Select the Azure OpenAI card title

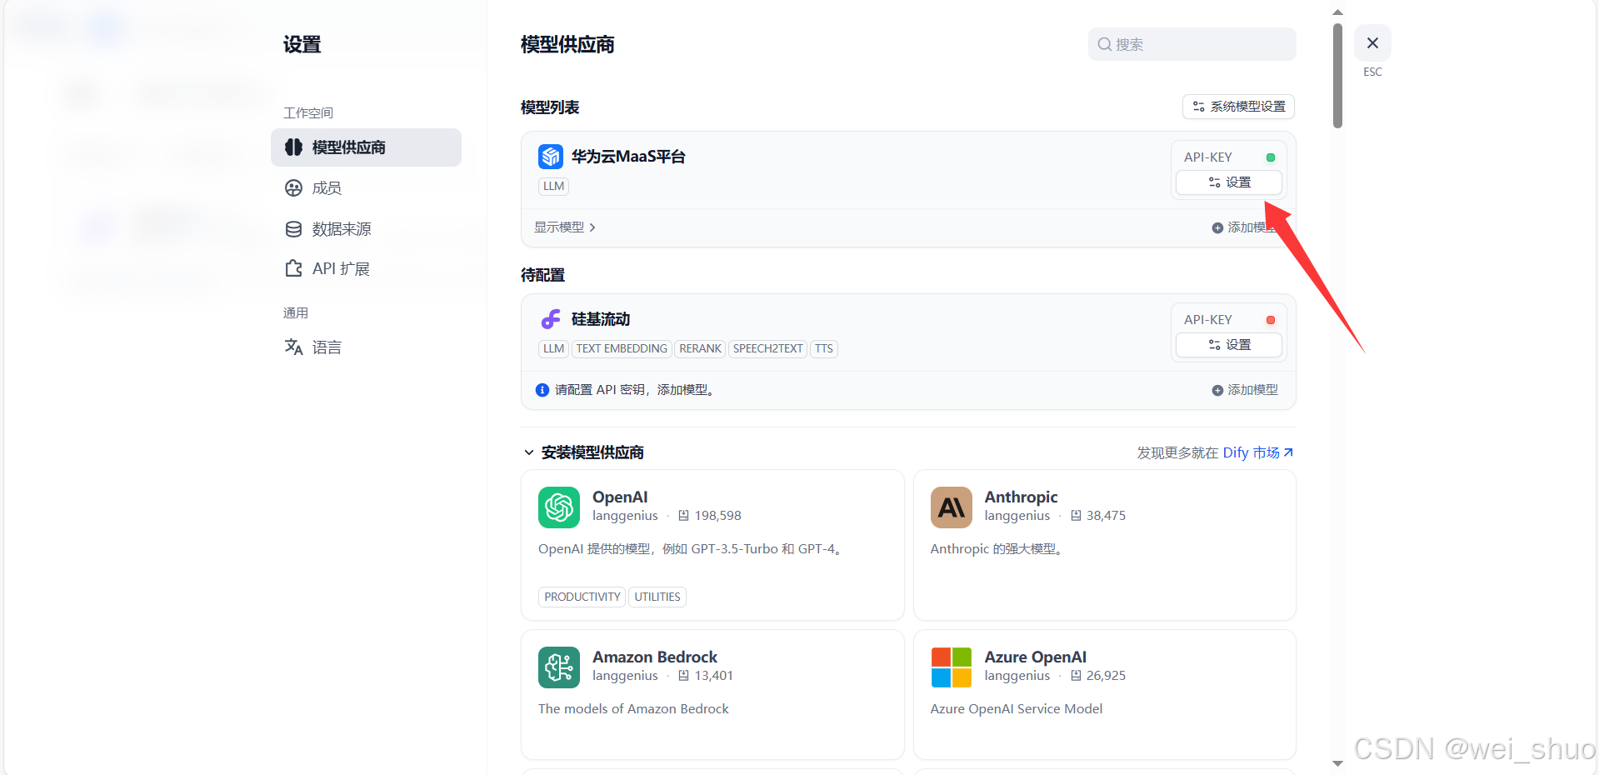click(x=1036, y=657)
